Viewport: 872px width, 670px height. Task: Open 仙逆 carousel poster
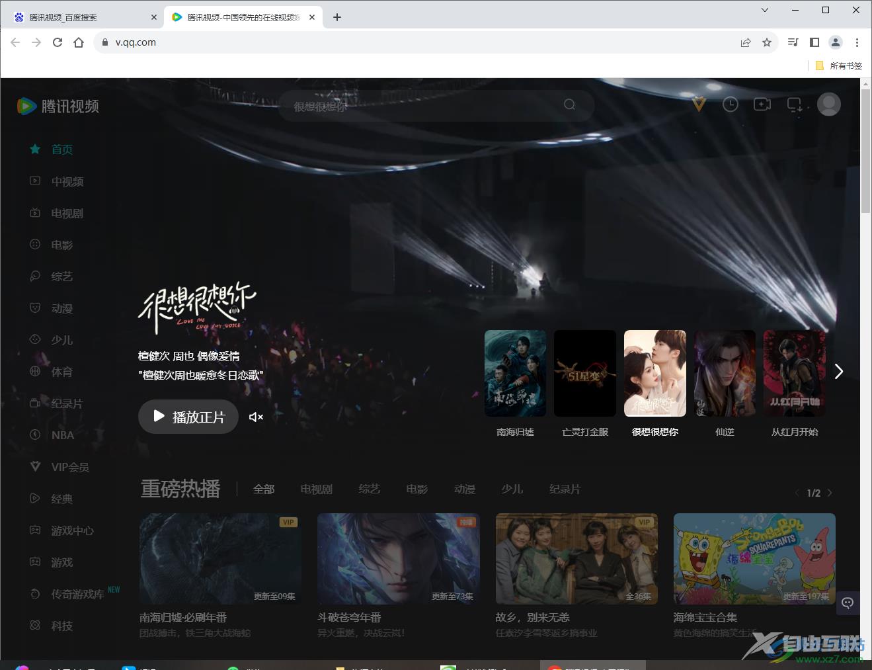tap(725, 374)
